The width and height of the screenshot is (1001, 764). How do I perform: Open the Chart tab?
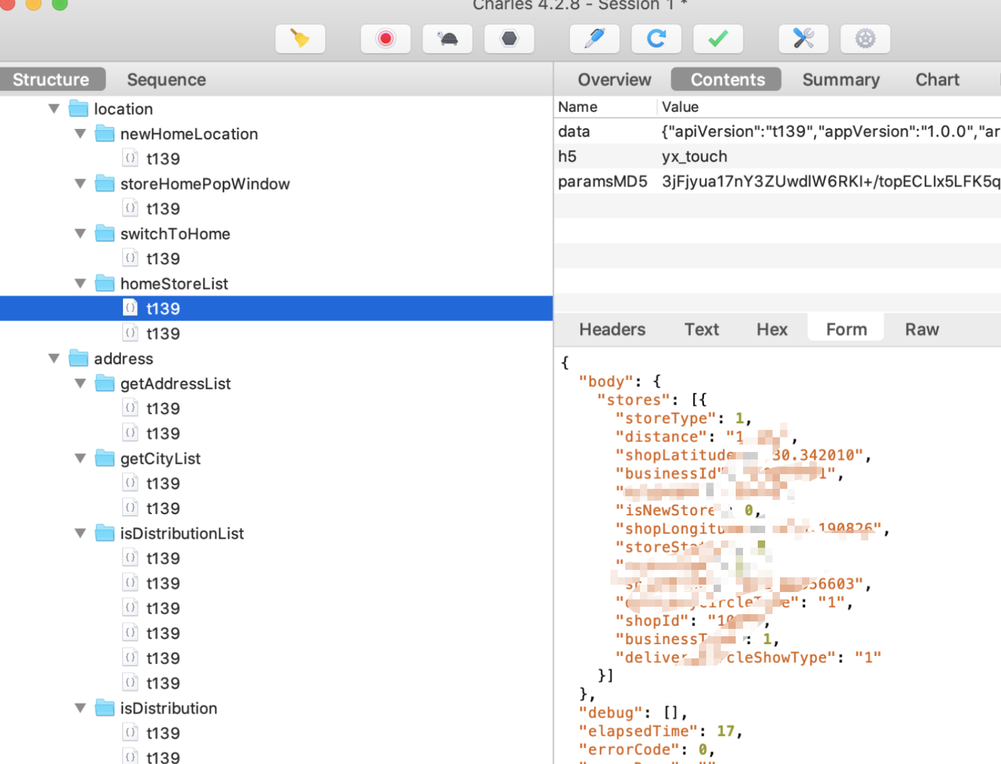pos(937,80)
